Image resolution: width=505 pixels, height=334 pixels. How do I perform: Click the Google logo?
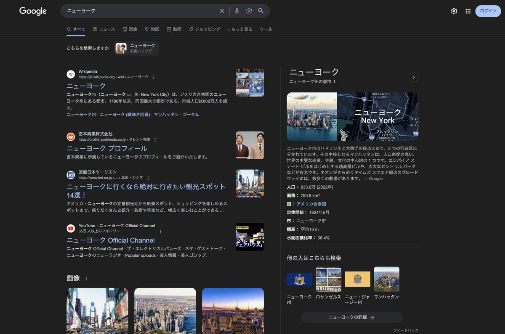point(33,11)
